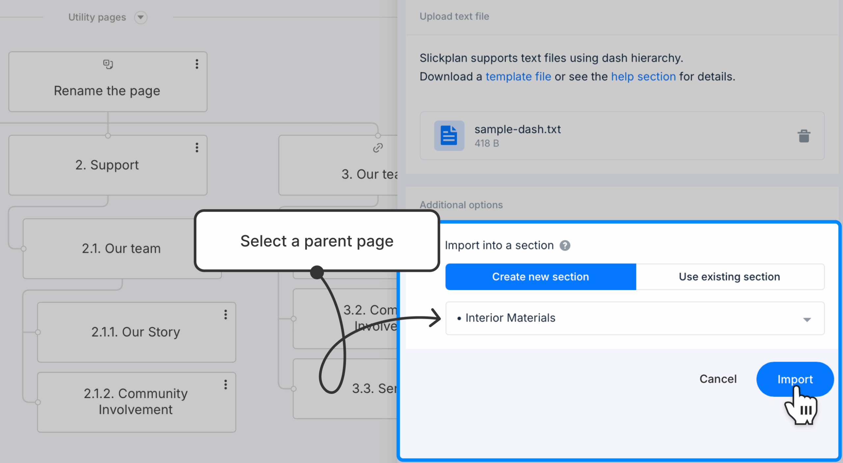Click the connector node above the 3. Our team card

[x=378, y=136]
